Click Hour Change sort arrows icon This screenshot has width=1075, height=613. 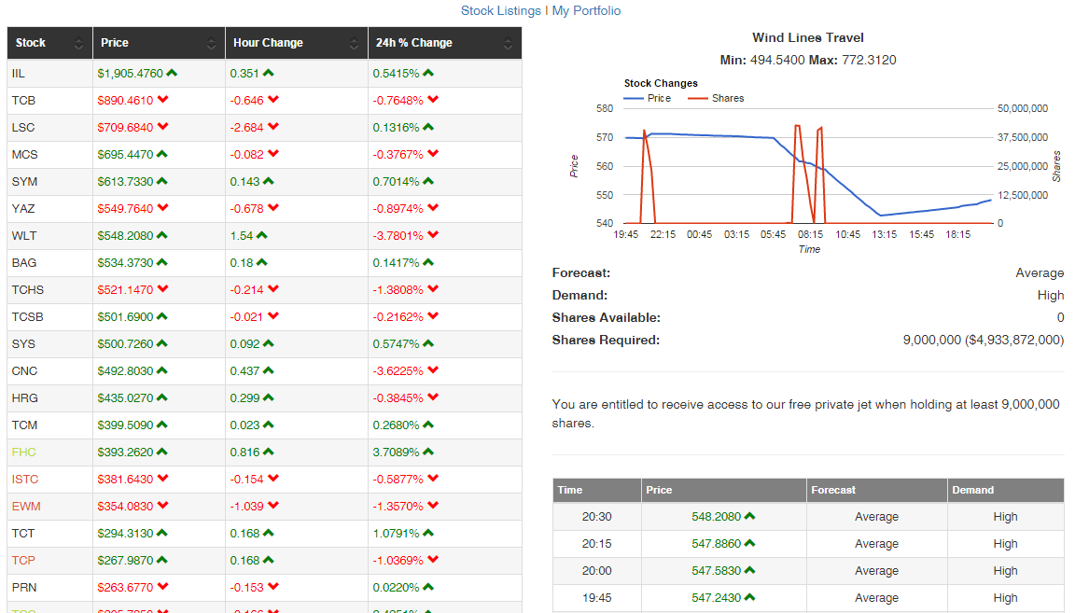[x=354, y=43]
